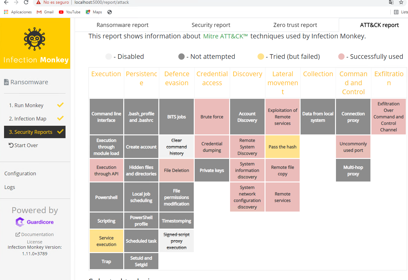Switch to the Ransomware report tab
The height and width of the screenshot is (280, 408).
tap(122, 25)
